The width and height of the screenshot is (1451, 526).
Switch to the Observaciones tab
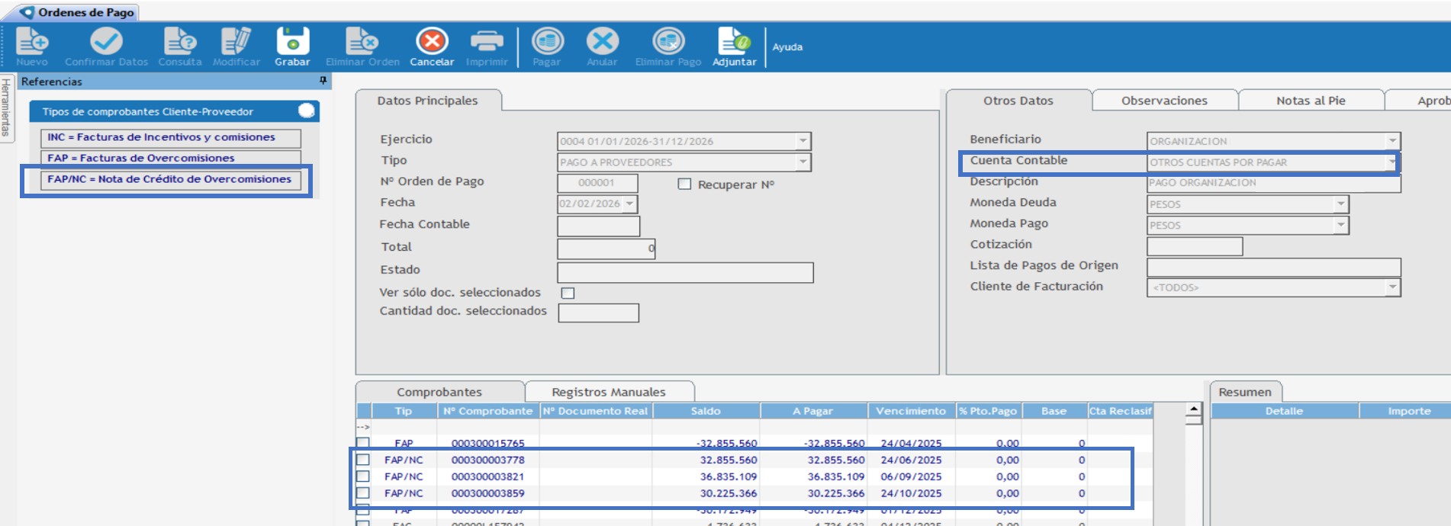click(1163, 101)
